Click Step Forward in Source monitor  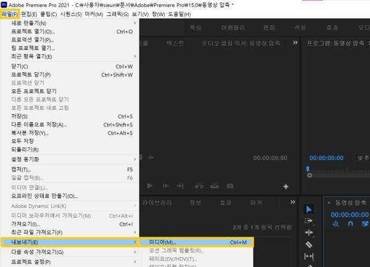pos(166,186)
